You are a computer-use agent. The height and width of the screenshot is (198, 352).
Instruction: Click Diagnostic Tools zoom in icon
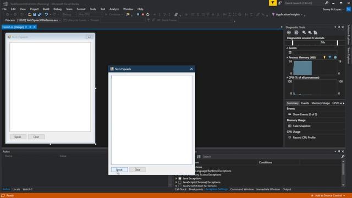[304, 32]
